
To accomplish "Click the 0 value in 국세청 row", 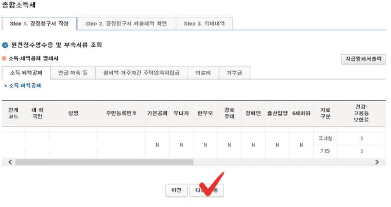I will 361,139.
